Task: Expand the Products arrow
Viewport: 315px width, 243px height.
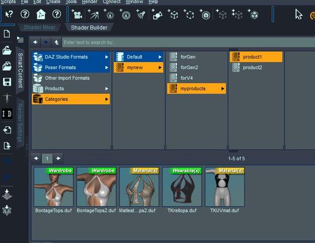Action: point(107,89)
